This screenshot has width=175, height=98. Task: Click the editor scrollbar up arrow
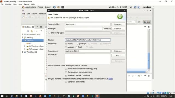pos(149,30)
